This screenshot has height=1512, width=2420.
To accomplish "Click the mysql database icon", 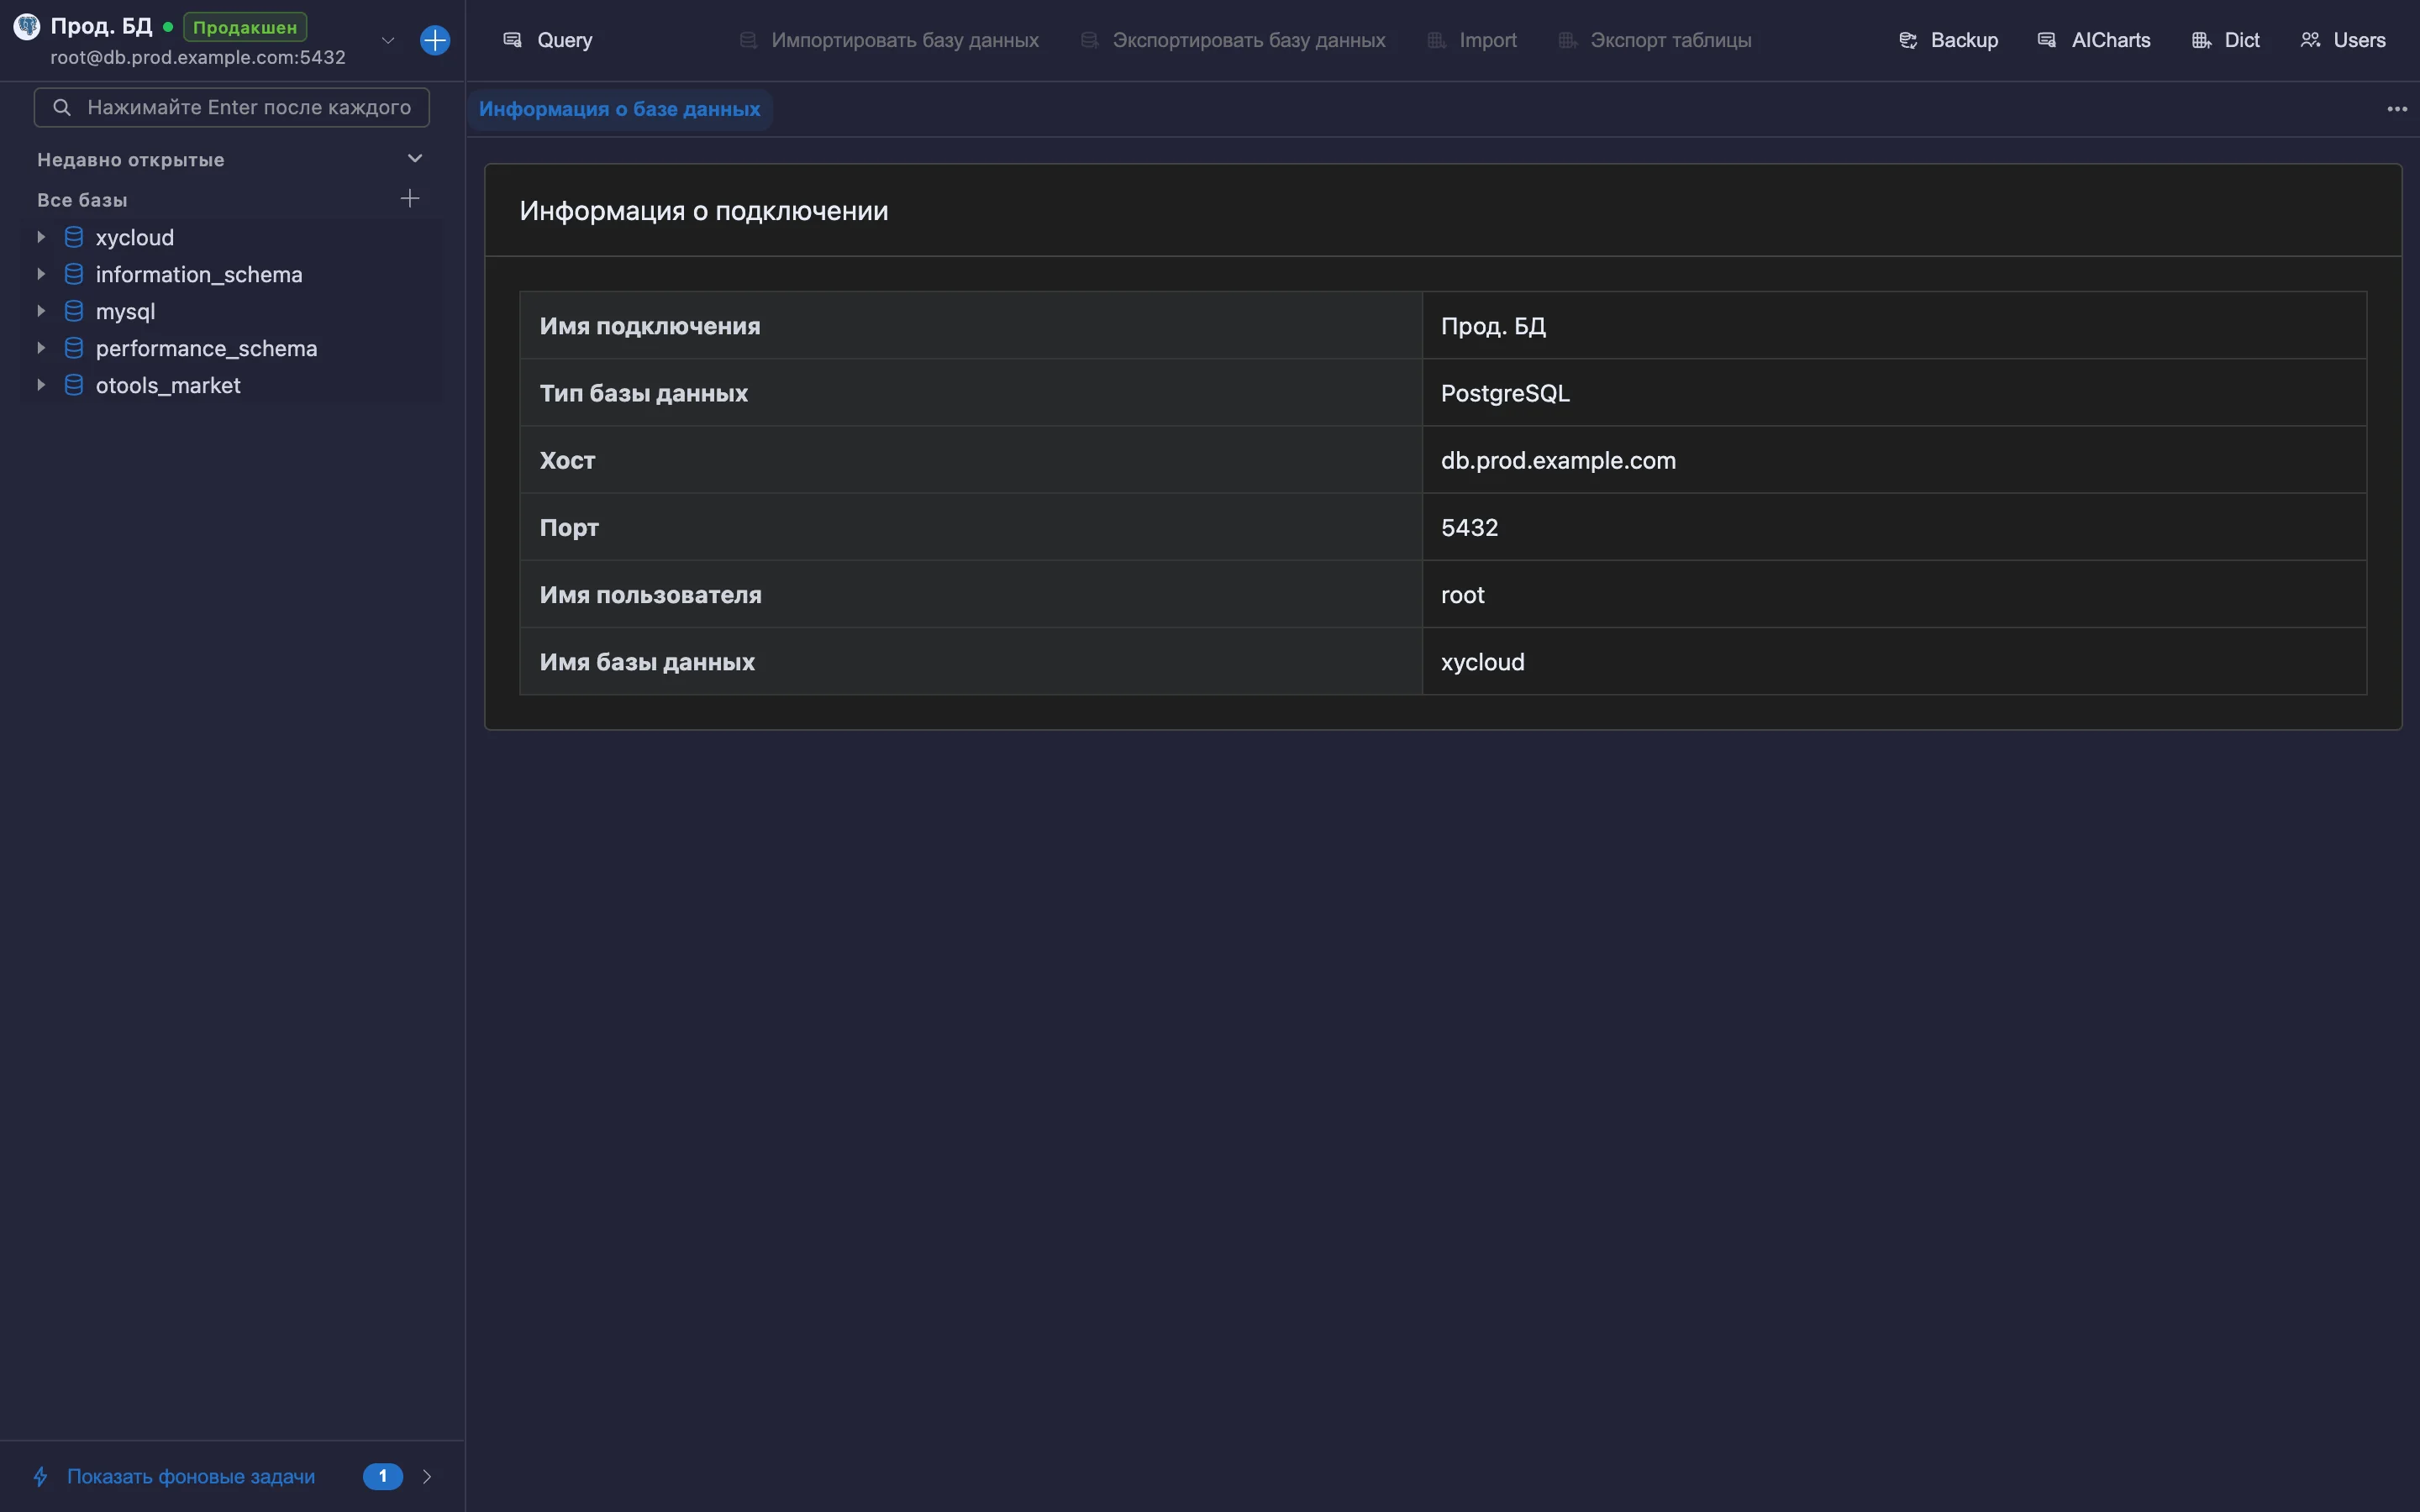I will tap(74, 311).
